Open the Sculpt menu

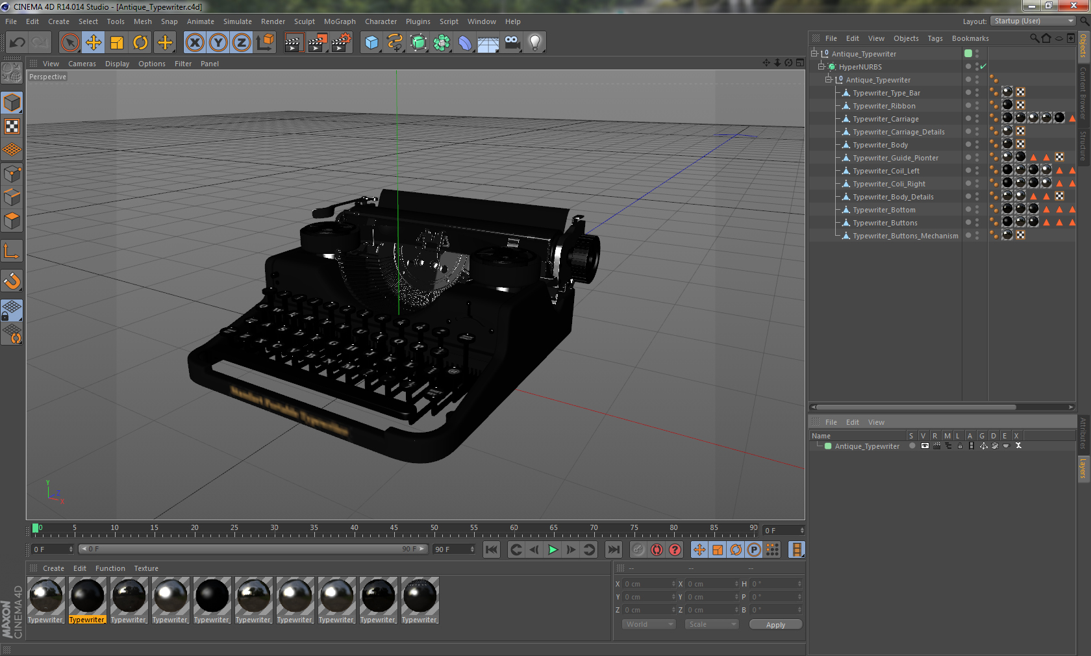pos(304,21)
